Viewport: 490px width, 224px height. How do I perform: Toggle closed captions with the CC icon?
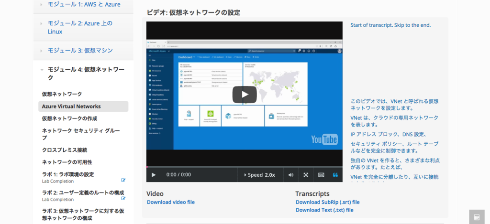pyautogui.click(x=321, y=175)
